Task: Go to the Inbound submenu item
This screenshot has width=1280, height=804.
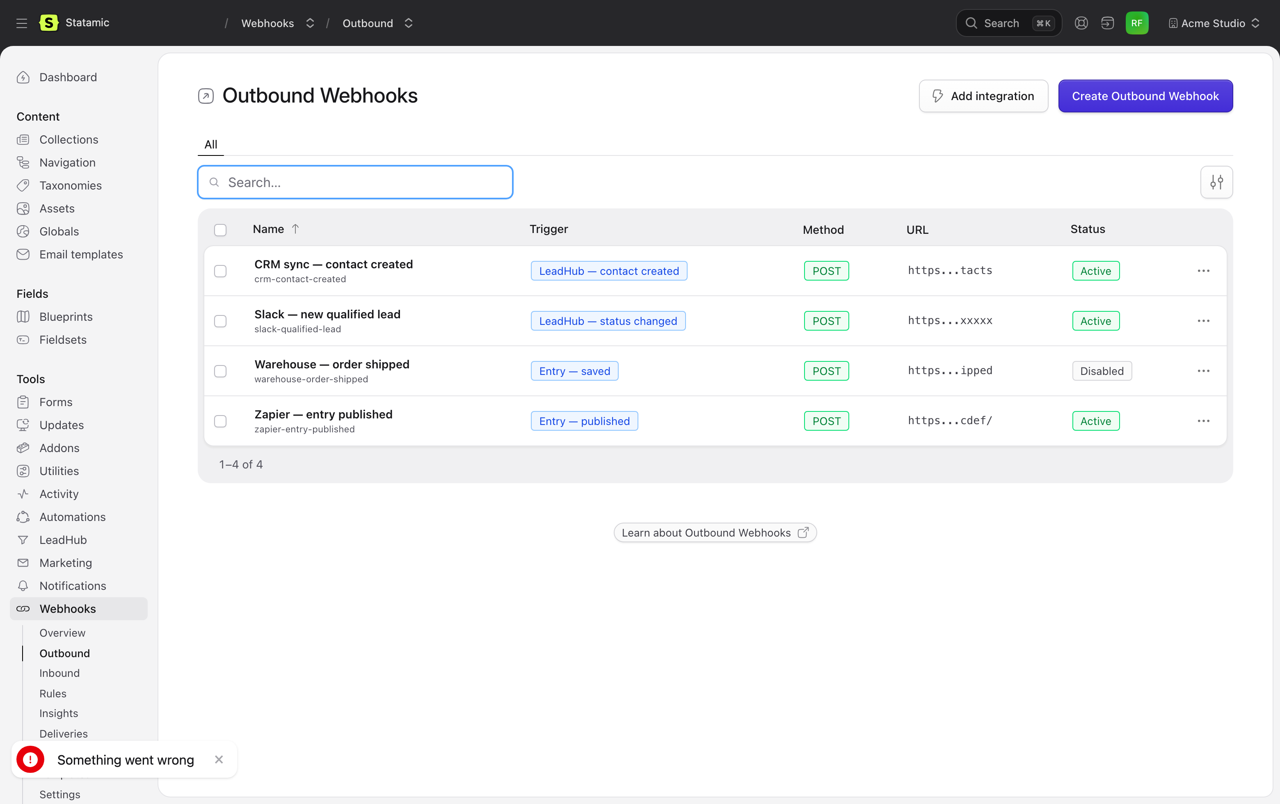Action: tap(59, 673)
